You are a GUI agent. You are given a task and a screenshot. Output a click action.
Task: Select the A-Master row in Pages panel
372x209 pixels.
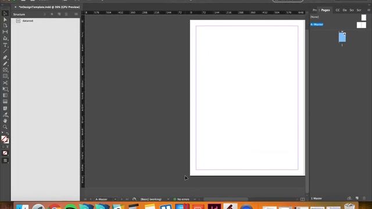point(338,24)
